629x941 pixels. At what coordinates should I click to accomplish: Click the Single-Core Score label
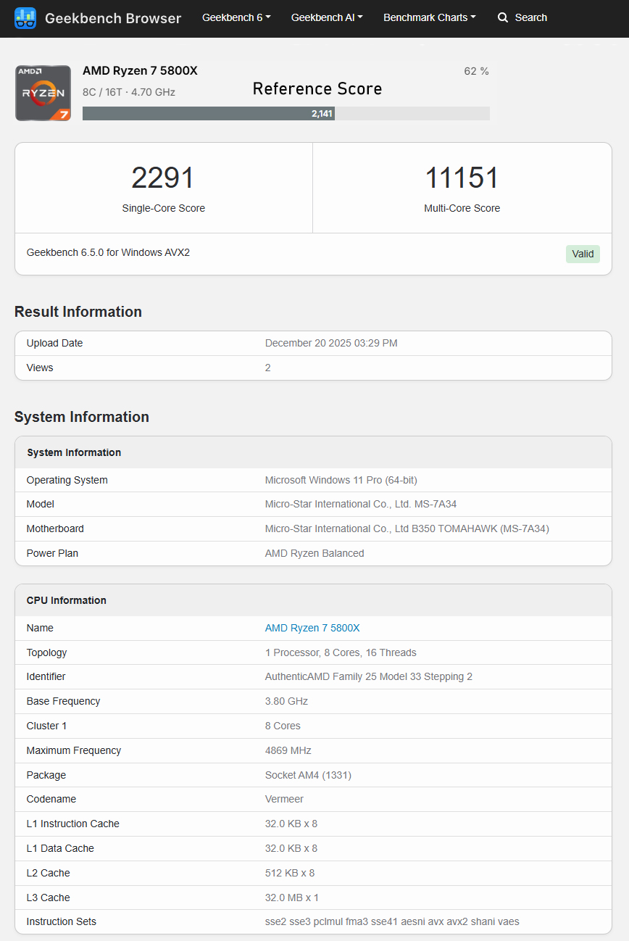164,208
